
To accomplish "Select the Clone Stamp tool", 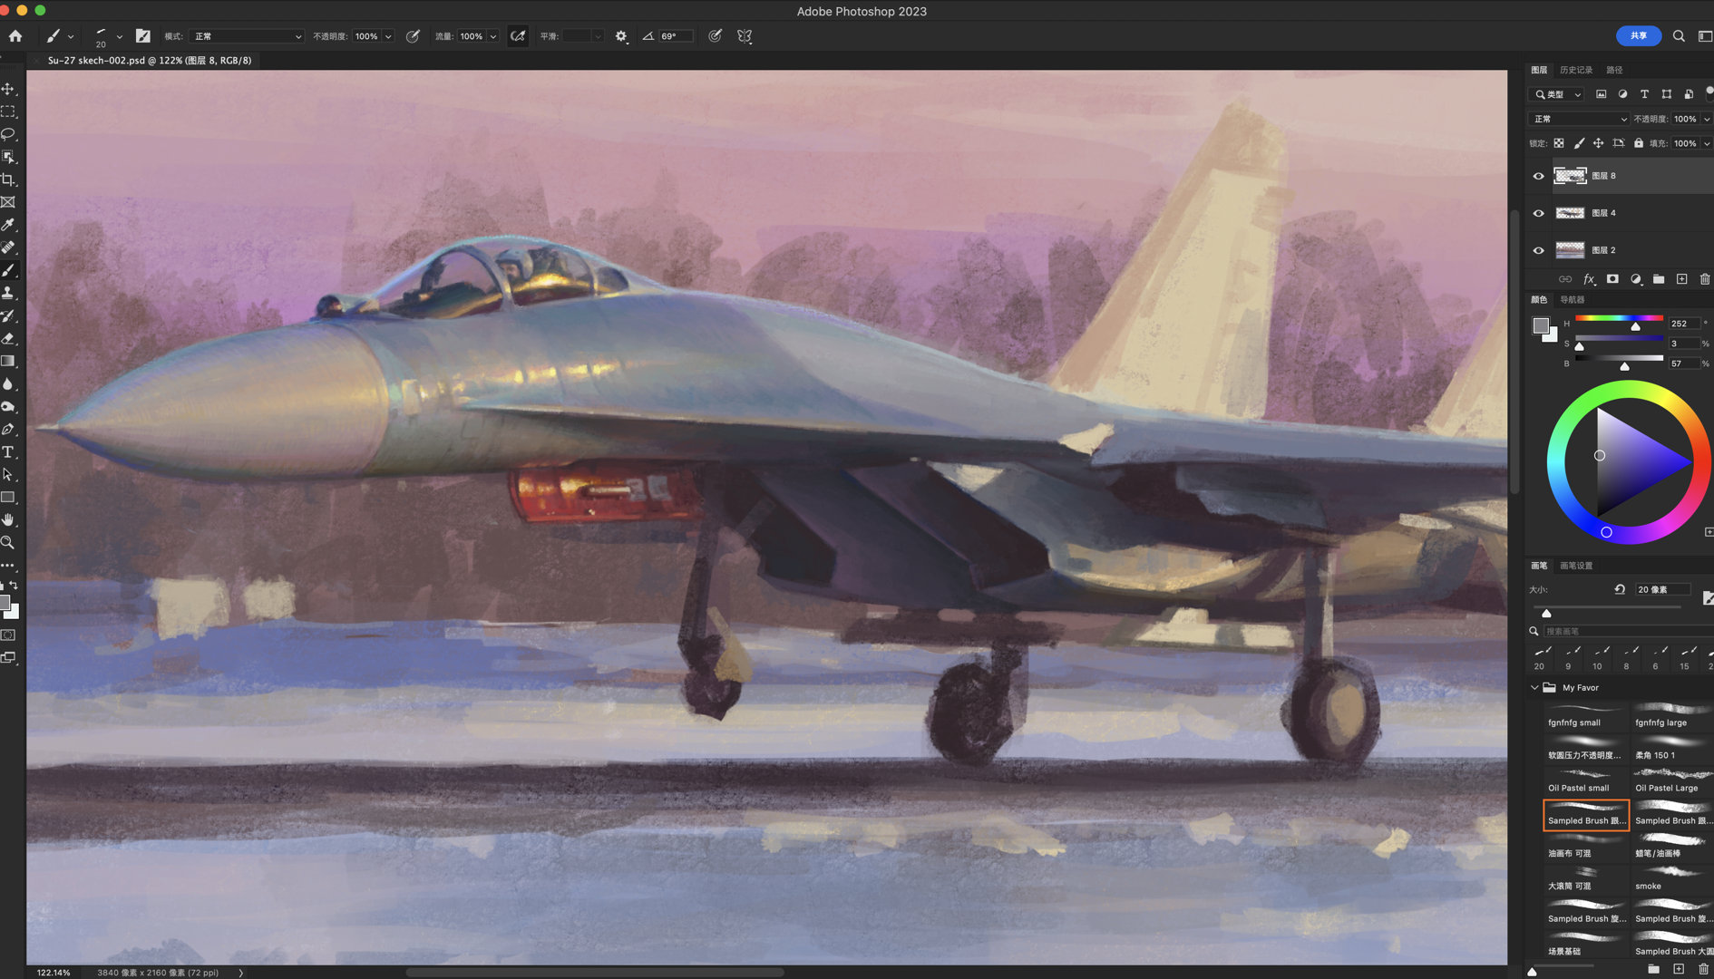I will tap(8, 293).
